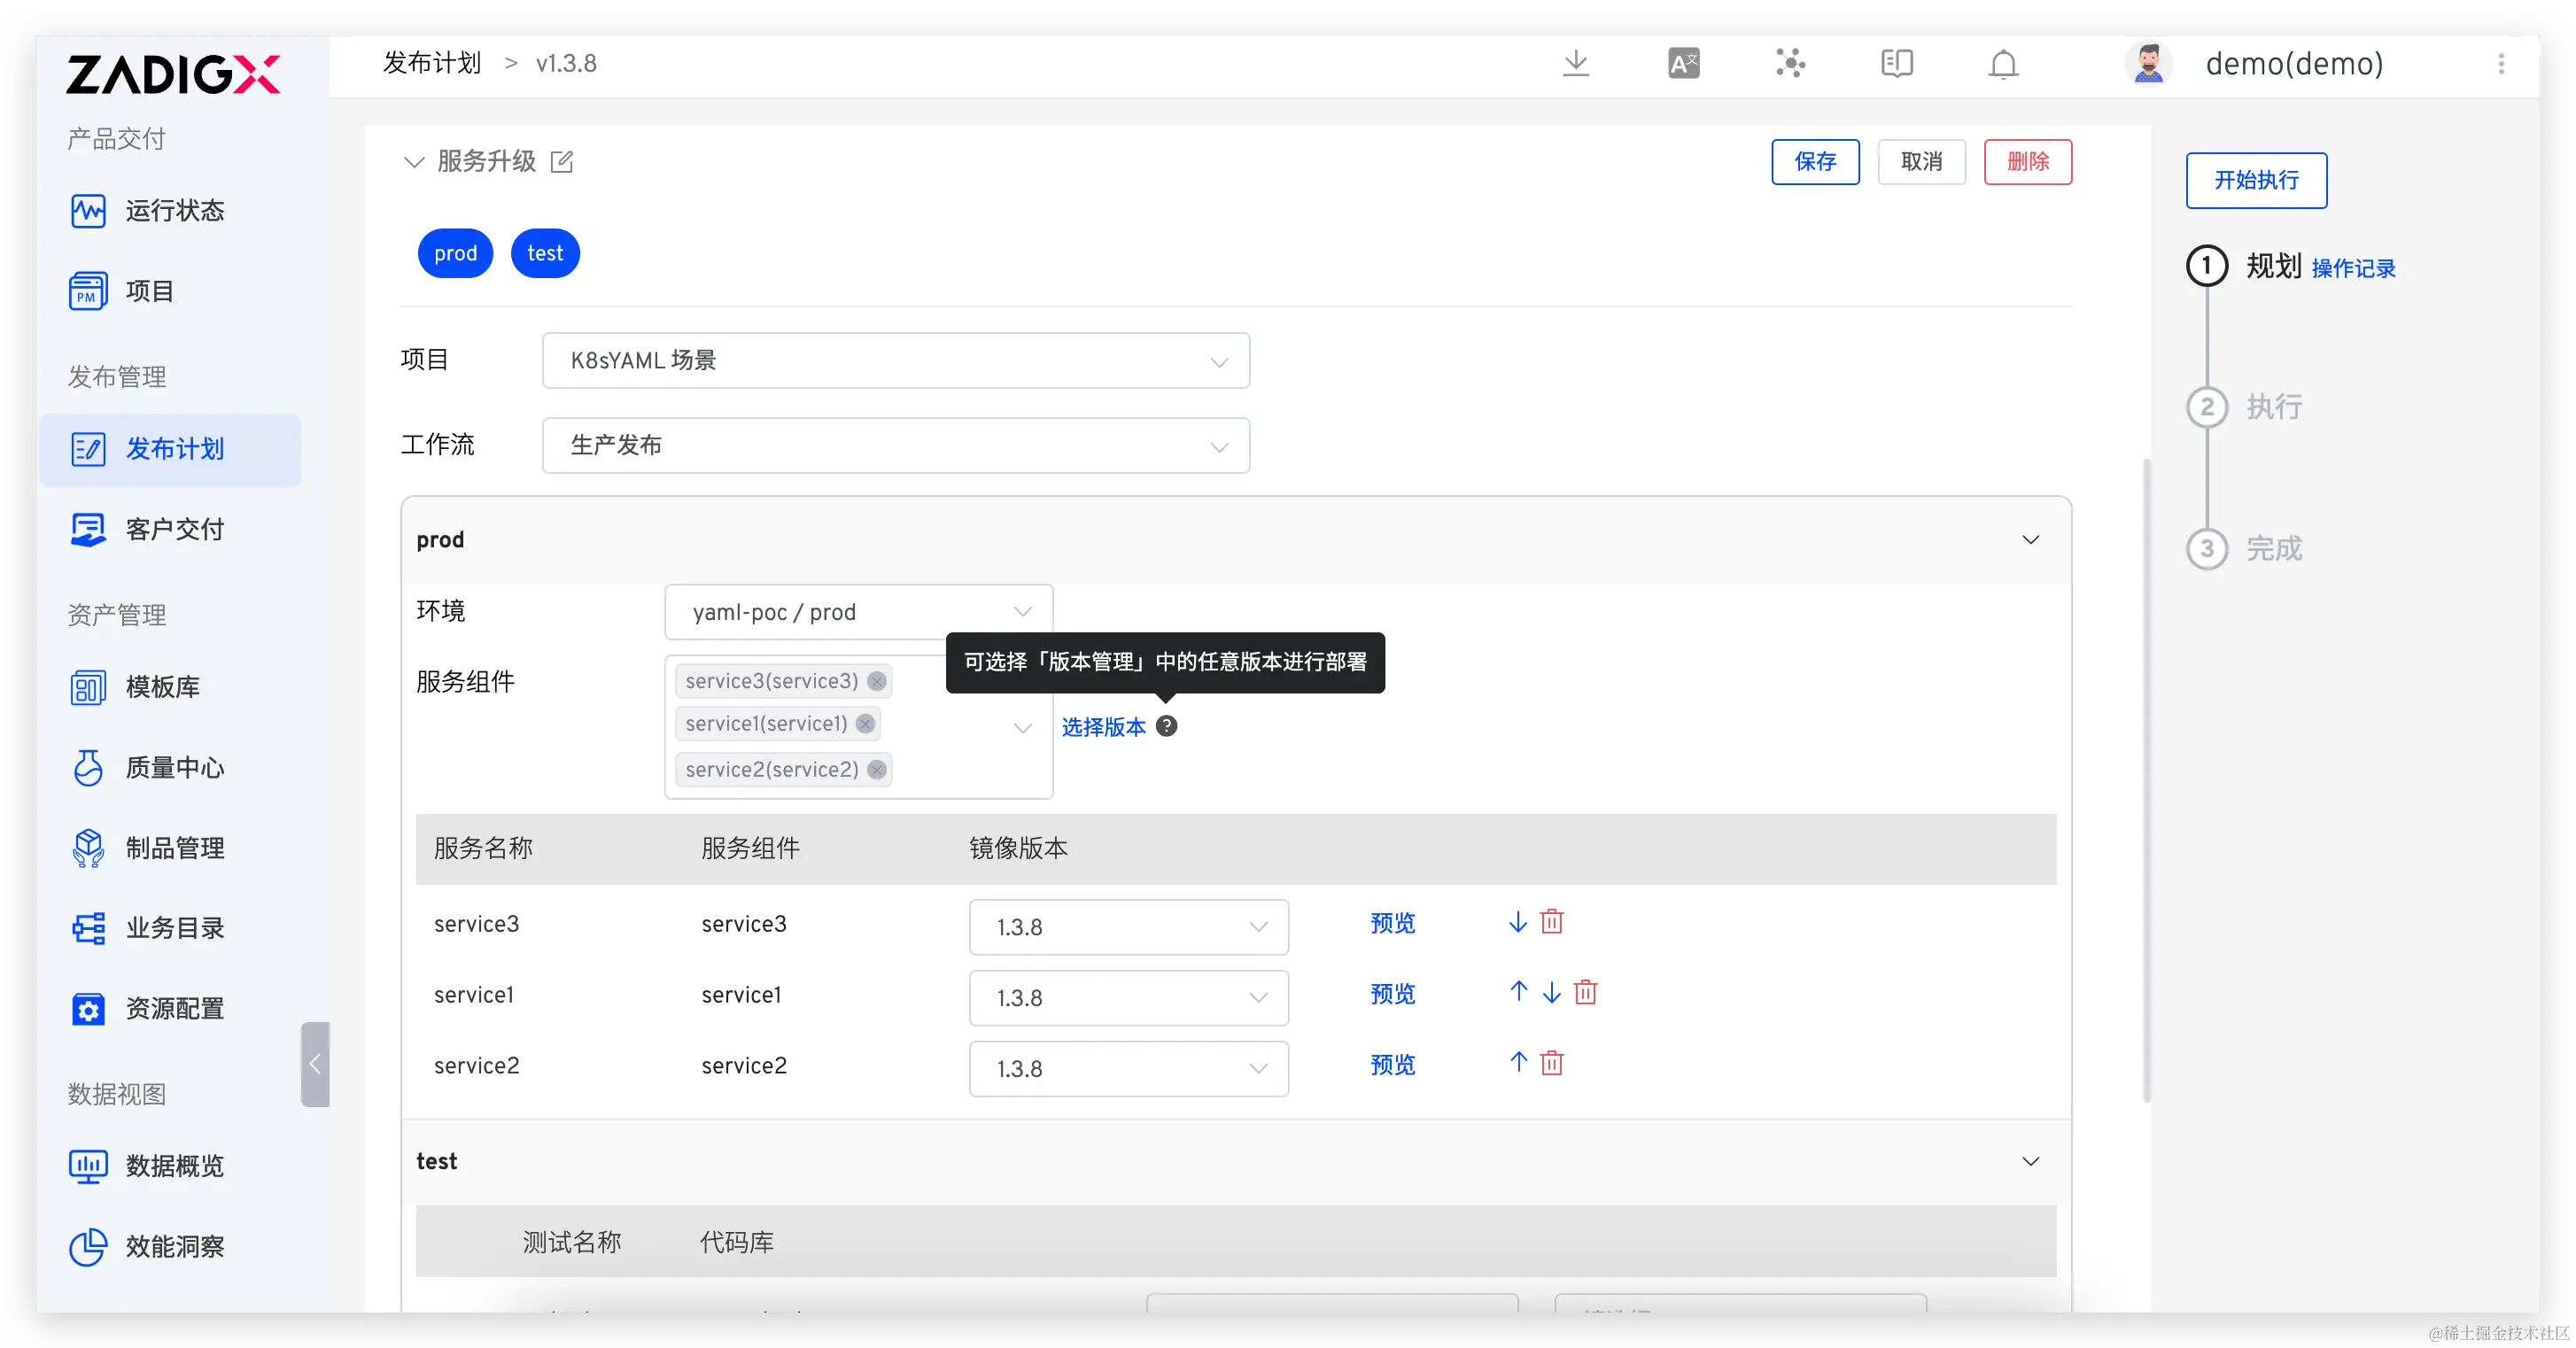Image resolution: width=2576 pixels, height=1348 pixels.
Task: Click help question mark next to 选择版本
Action: pyautogui.click(x=1166, y=726)
